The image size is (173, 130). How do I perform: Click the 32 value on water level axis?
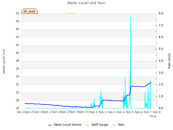[x=17, y=84]
